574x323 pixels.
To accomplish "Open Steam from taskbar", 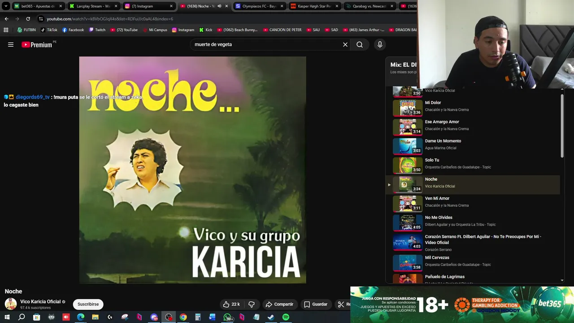I will 271,317.
